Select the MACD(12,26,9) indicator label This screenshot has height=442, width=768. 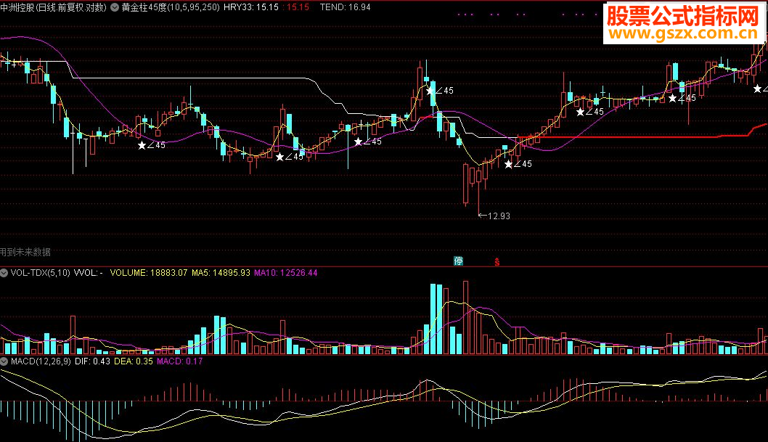coord(41,361)
